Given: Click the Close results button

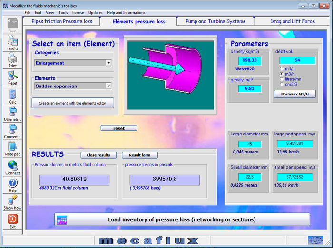Looking at the screenshot, I should coord(98,155).
